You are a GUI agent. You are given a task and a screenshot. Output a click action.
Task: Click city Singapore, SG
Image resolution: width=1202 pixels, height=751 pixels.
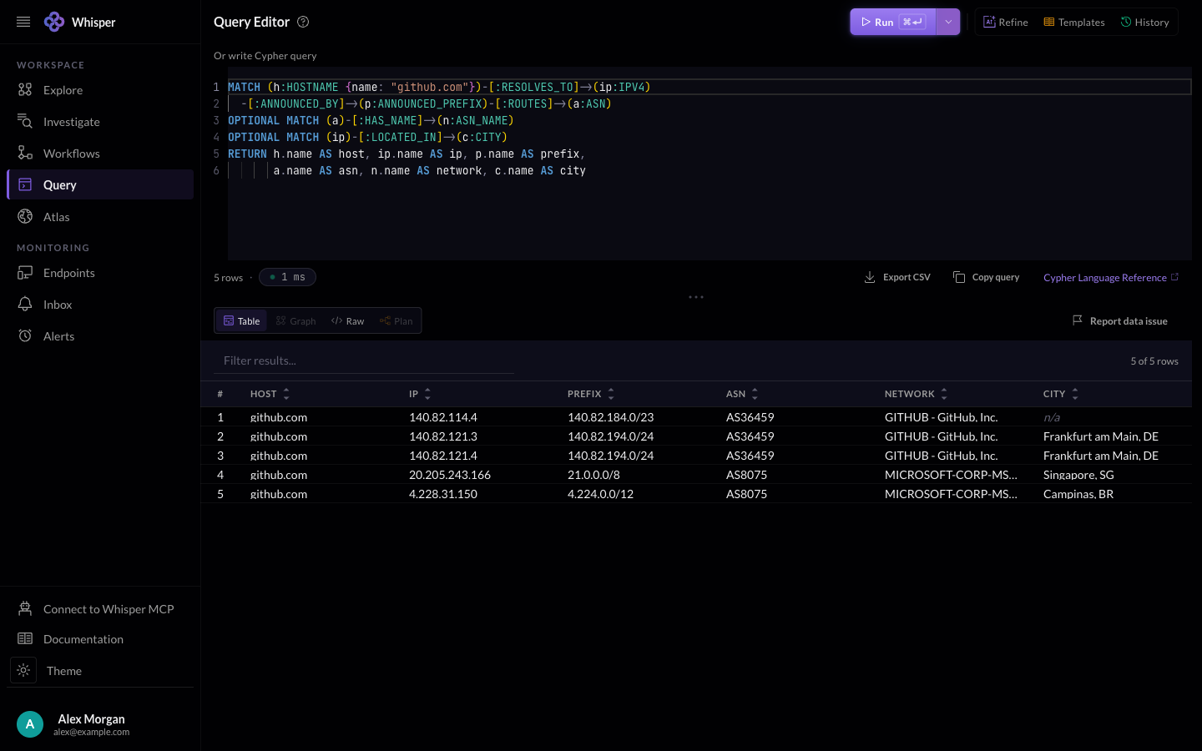(1078, 475)
